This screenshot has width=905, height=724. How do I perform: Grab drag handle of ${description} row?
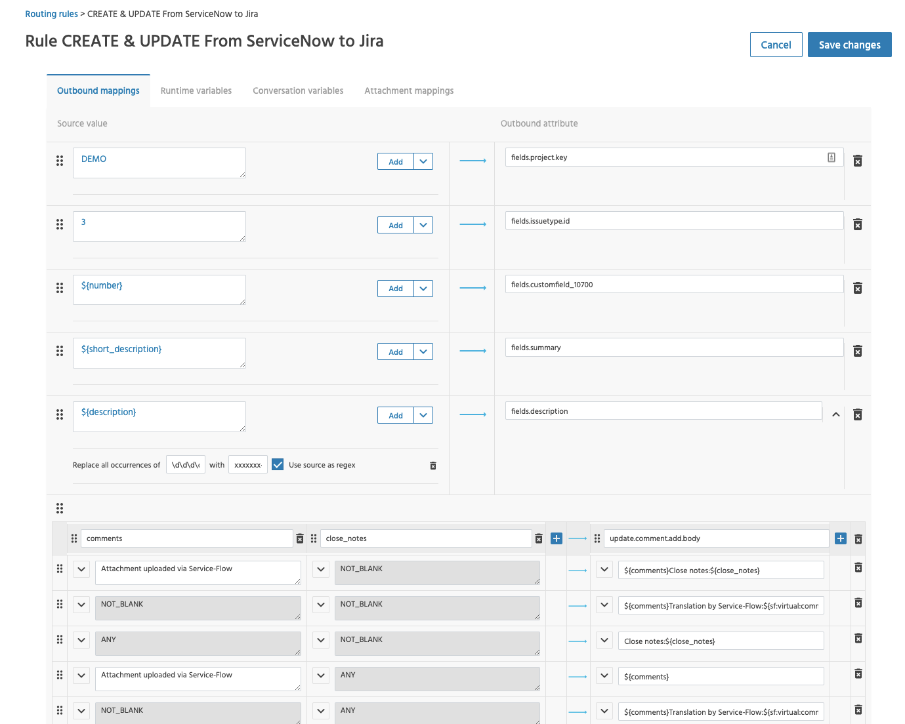(60, 414)
